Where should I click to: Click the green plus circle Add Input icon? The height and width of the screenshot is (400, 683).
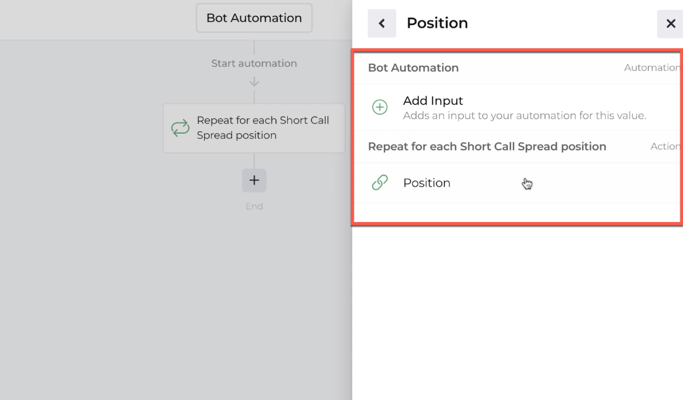coord(380,107)
